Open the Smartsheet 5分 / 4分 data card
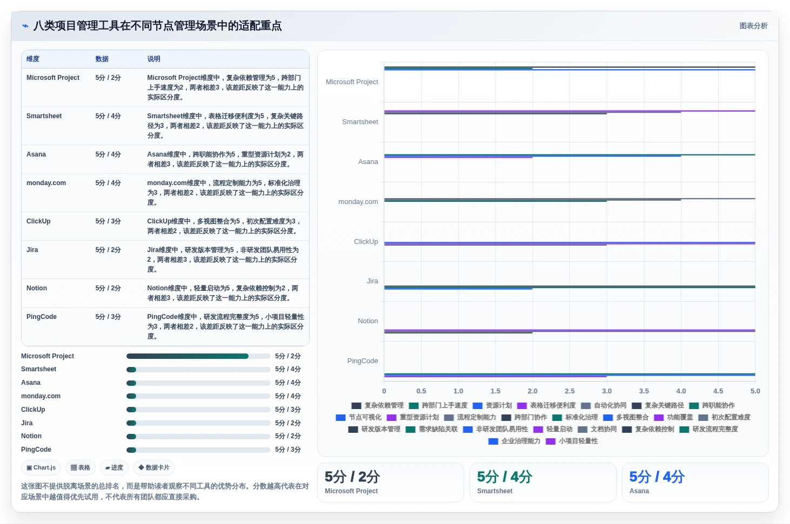790x524 pixels. coord(543,482)
